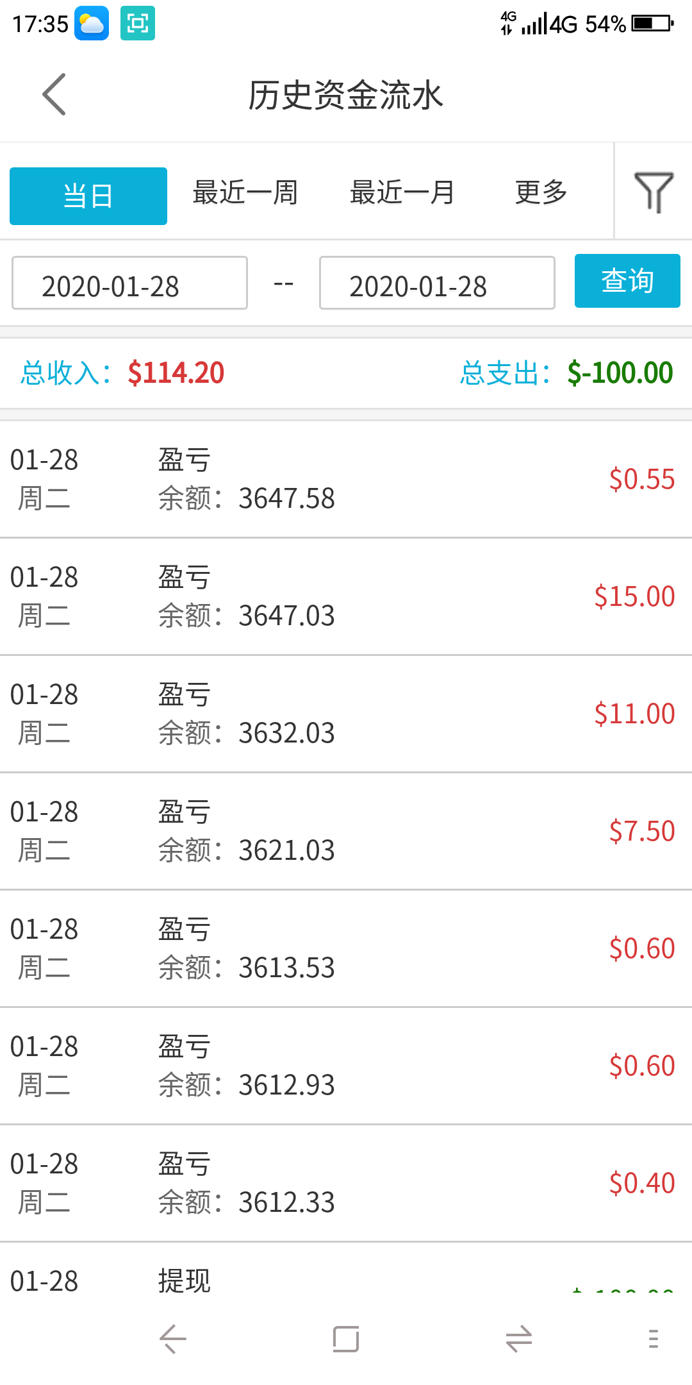Open the $0.55 盈亏 record
This screenshot has width=692, height=1385.
[346, 479]
